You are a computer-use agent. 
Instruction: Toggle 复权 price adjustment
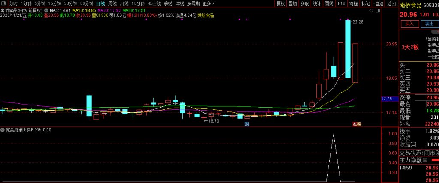coord(280,3)
